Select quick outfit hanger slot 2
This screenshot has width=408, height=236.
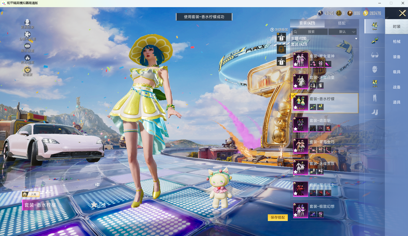(281, 37)
